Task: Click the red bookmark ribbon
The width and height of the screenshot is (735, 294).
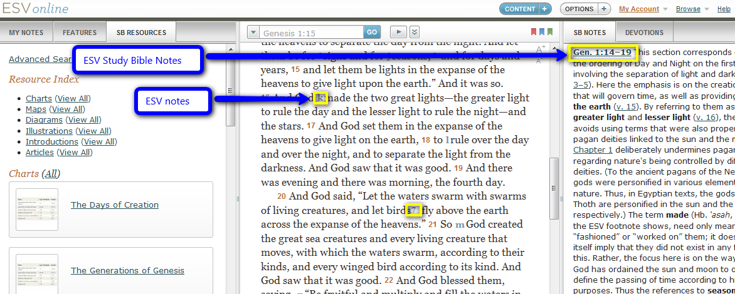Action: point(534,33)
